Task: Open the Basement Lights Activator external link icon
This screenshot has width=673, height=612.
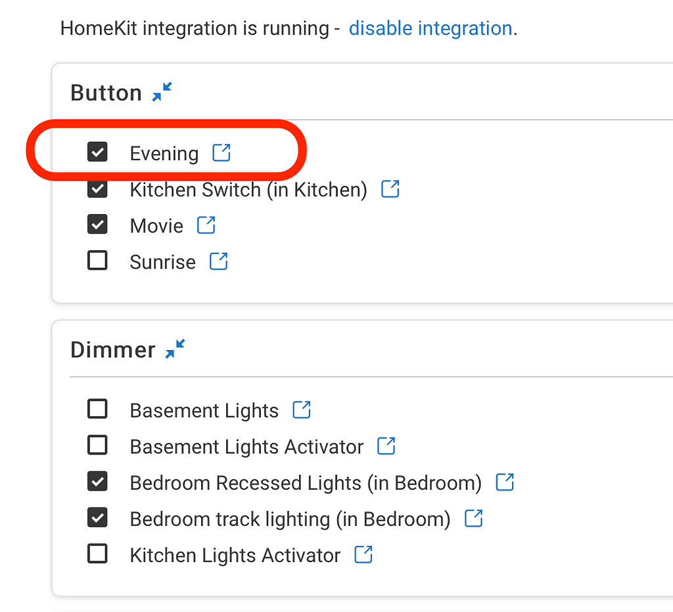Action: click(x=386, y=445)
